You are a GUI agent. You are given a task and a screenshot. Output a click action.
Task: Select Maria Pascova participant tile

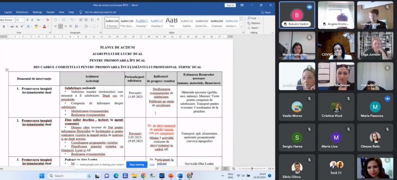click(x=375, y=107)
